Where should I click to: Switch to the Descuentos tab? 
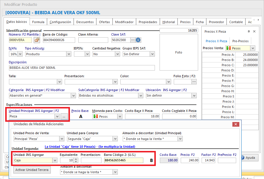click(x=85, y=22)
